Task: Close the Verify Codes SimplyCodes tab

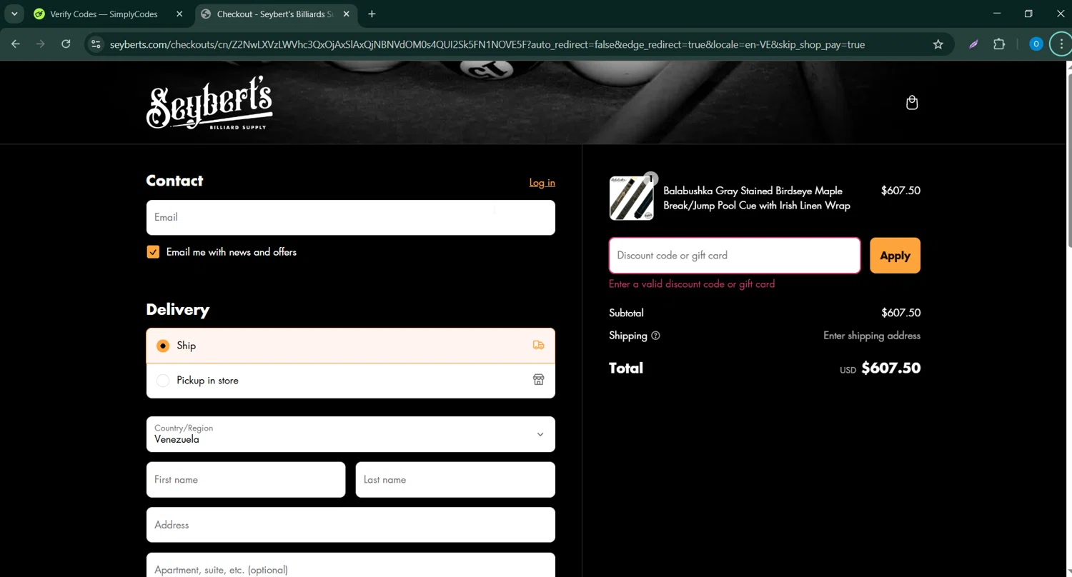Action: click(x=179, y=14)
